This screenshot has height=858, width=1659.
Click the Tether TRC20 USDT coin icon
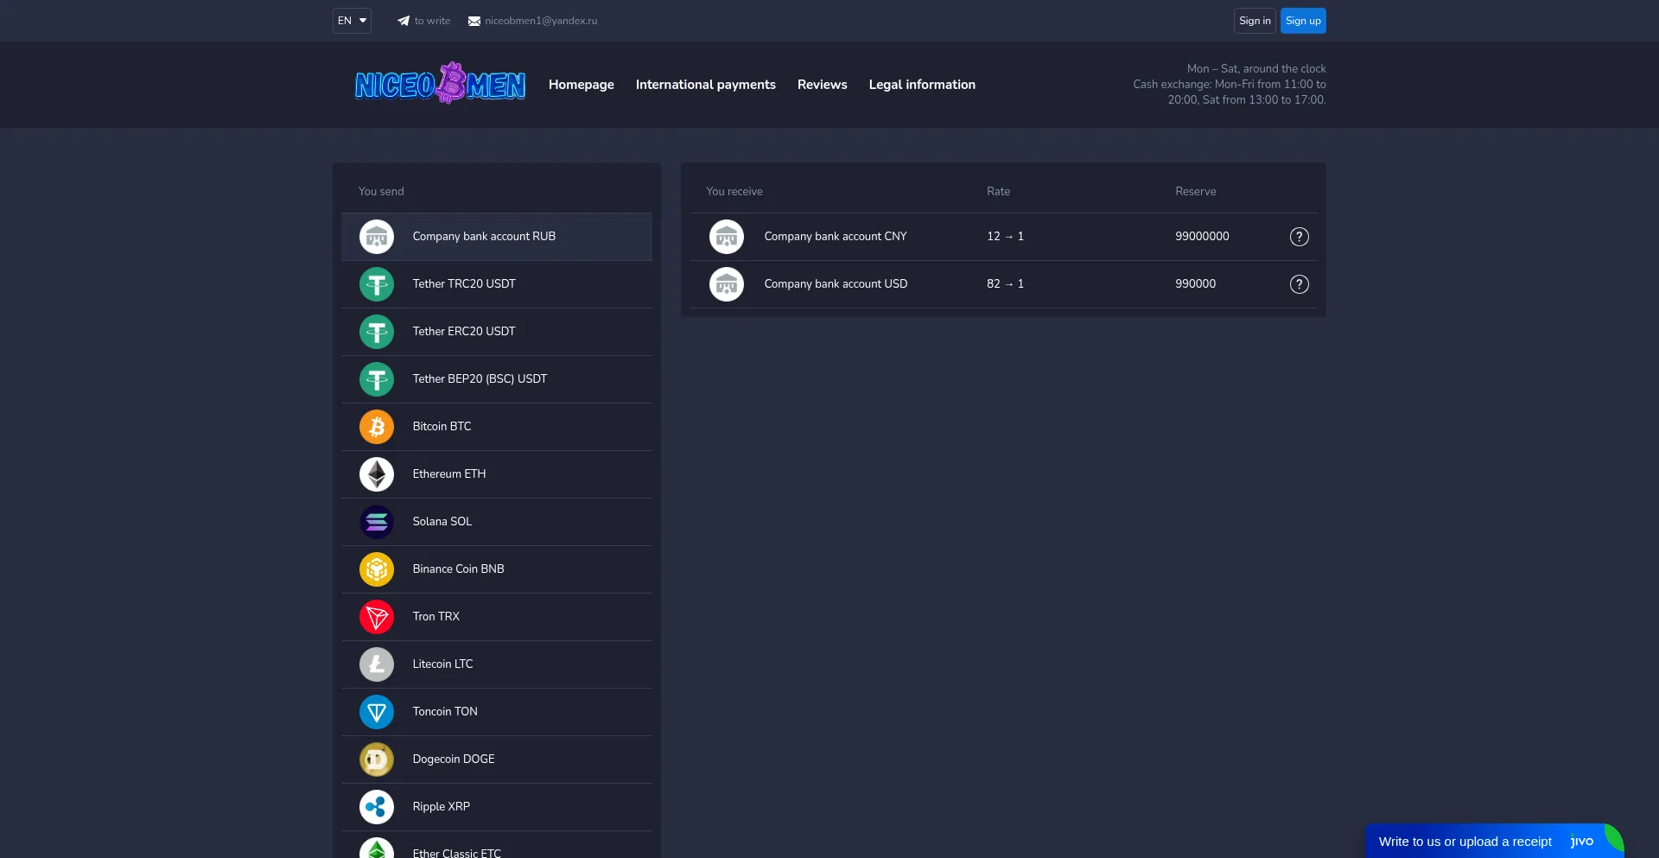click(377, 284)
